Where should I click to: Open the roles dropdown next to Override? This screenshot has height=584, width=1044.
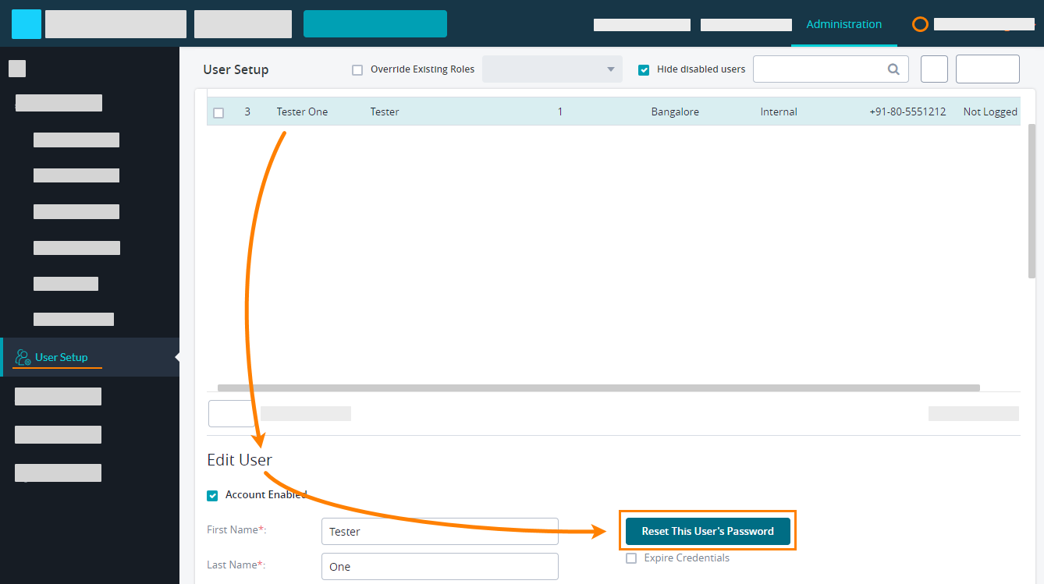[x=552, y=69]
